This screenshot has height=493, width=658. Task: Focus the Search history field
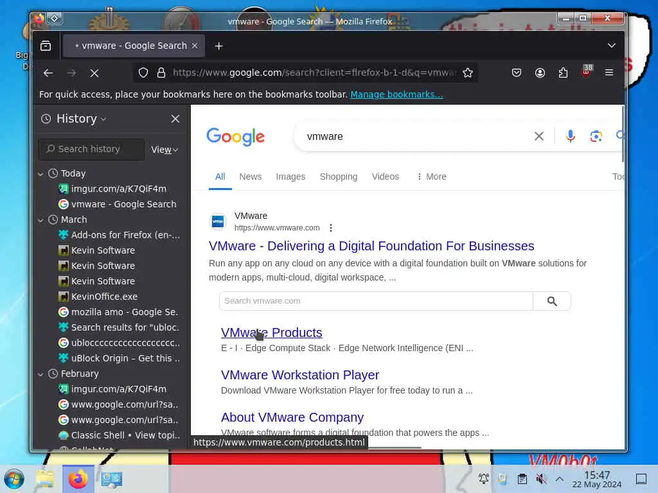[91, 149]
